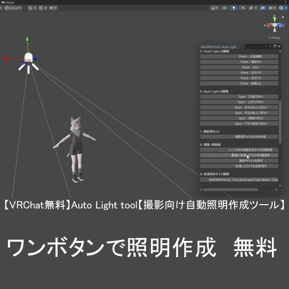
Task: Click Auto Light vertical scrollbar thumb
Action: tap(280, 122)
